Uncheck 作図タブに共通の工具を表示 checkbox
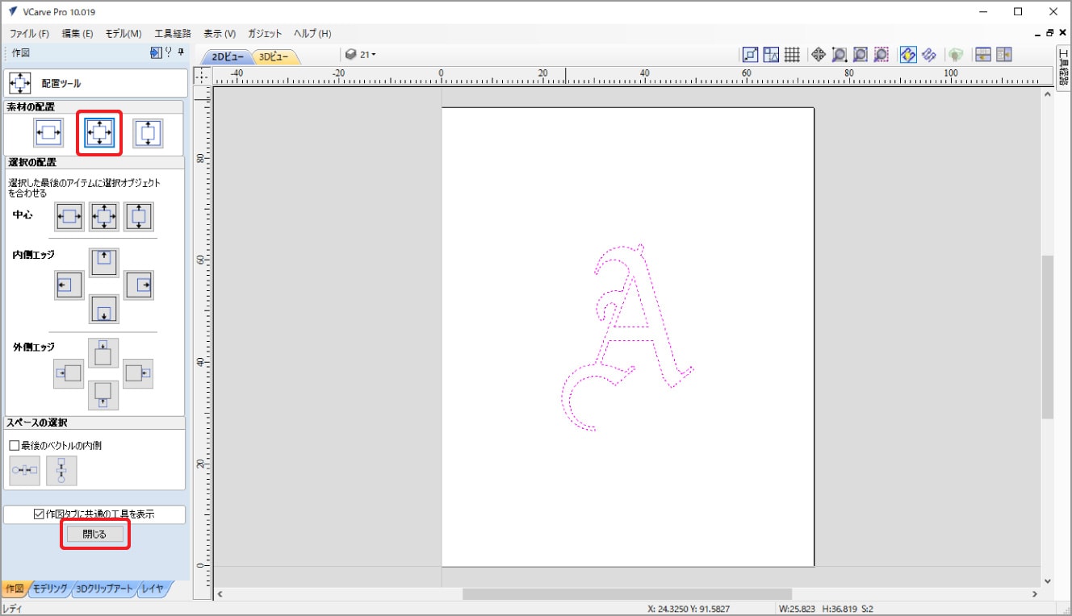 [39, 514]
